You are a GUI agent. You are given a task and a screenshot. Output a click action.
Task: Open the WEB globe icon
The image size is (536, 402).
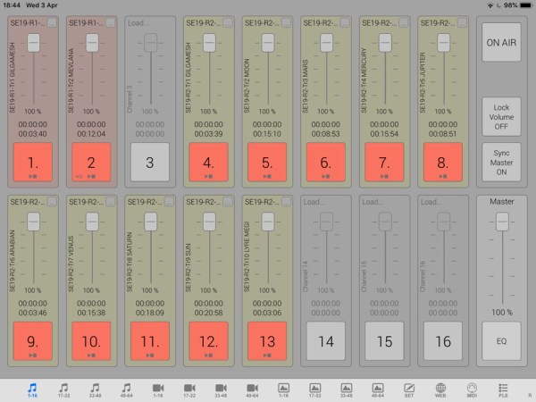440,389
